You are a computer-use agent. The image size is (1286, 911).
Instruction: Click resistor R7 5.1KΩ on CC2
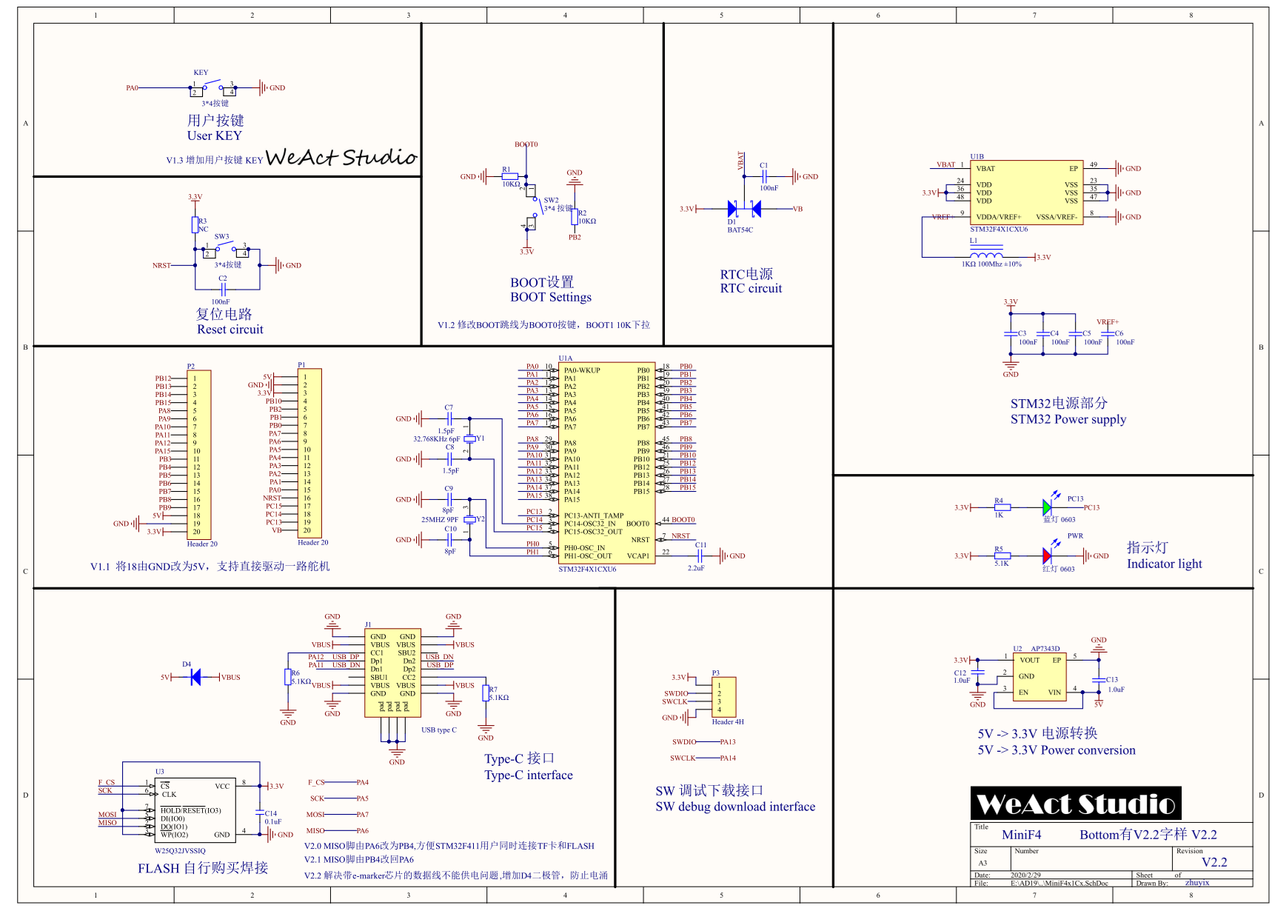(486, 693)
